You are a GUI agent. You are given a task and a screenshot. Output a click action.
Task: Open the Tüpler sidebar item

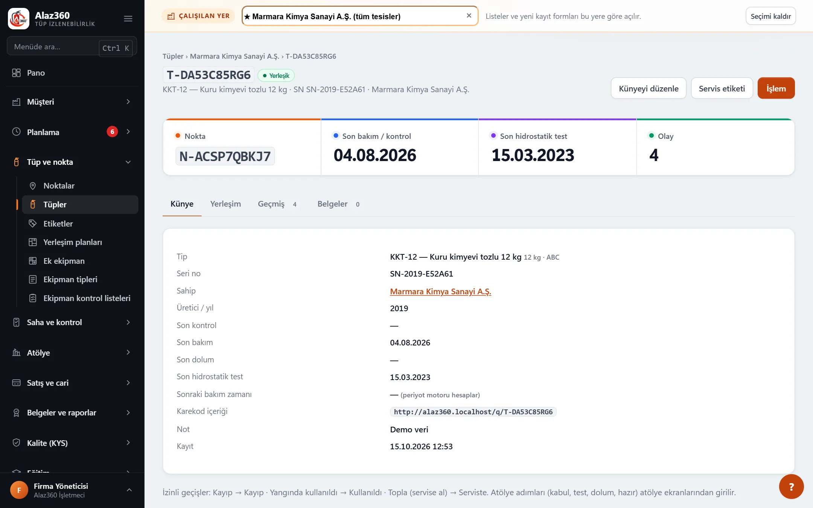point(80,204)
